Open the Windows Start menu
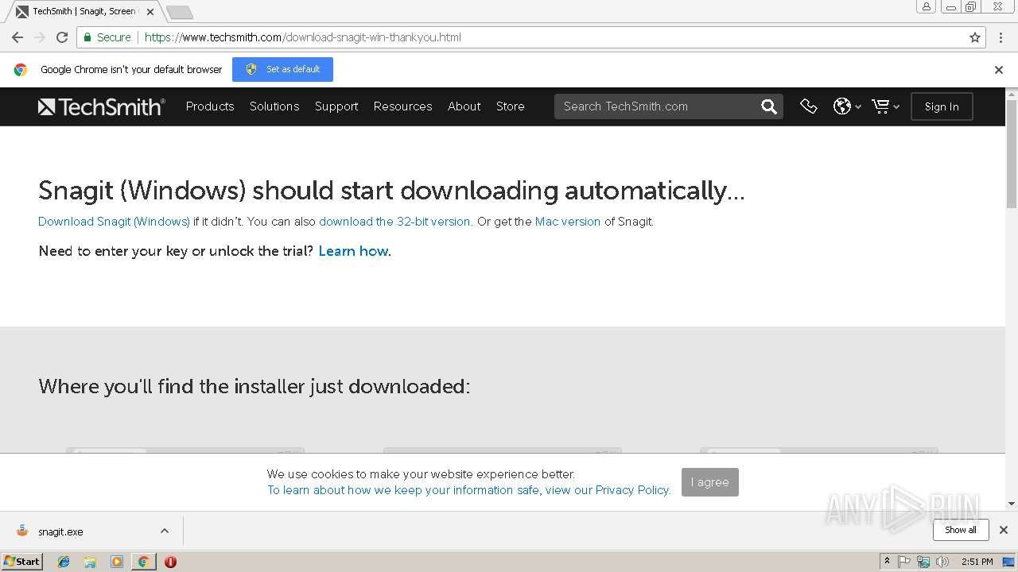1018x572 pixels. [x=21, y=562]
